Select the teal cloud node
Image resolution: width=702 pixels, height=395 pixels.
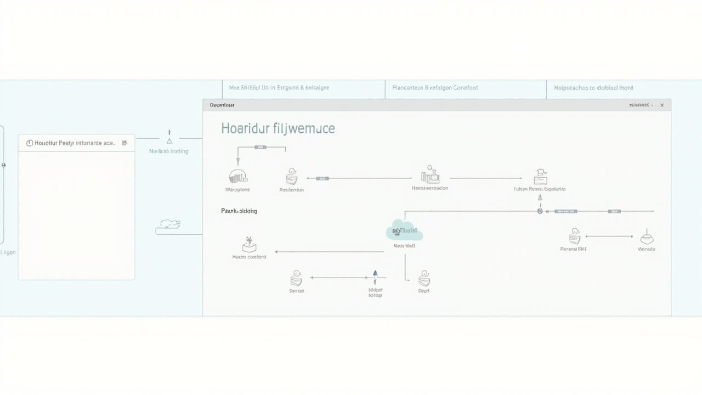(405, 232)
